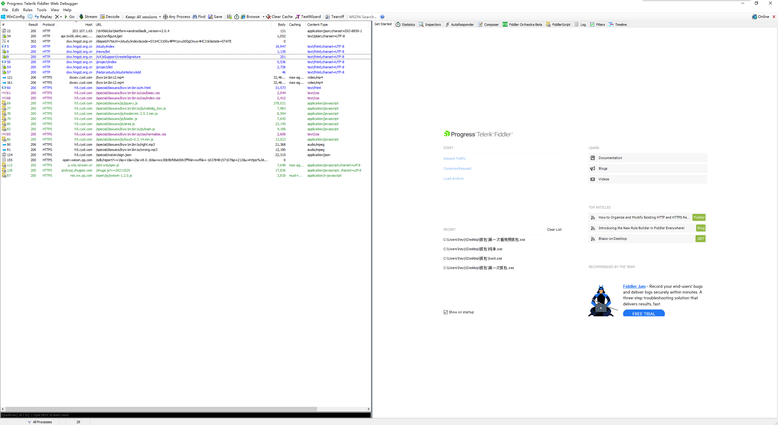This screenshot has width=778, height=425.
Task: Select session 124 /special/weixin/sign.json
Action: tap(185, 155)
